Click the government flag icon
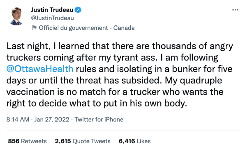The height and width of the screenshot is (151, 252). [34, 28]
